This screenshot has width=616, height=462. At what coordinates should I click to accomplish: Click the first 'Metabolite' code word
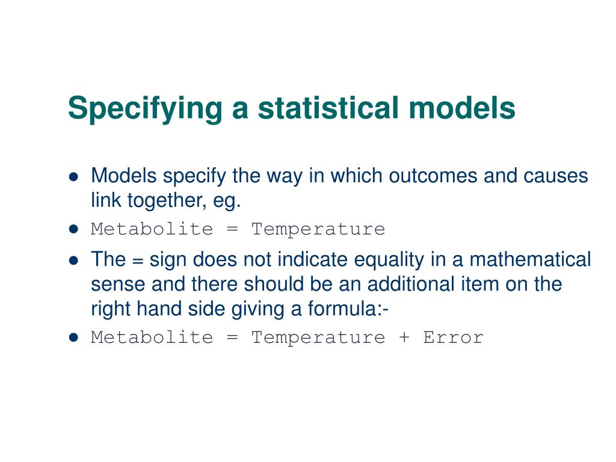(152, 229)
